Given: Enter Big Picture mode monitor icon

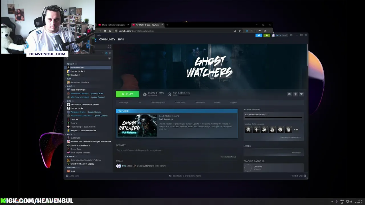Looking at the screenshot, I should [x=291, y=35].
